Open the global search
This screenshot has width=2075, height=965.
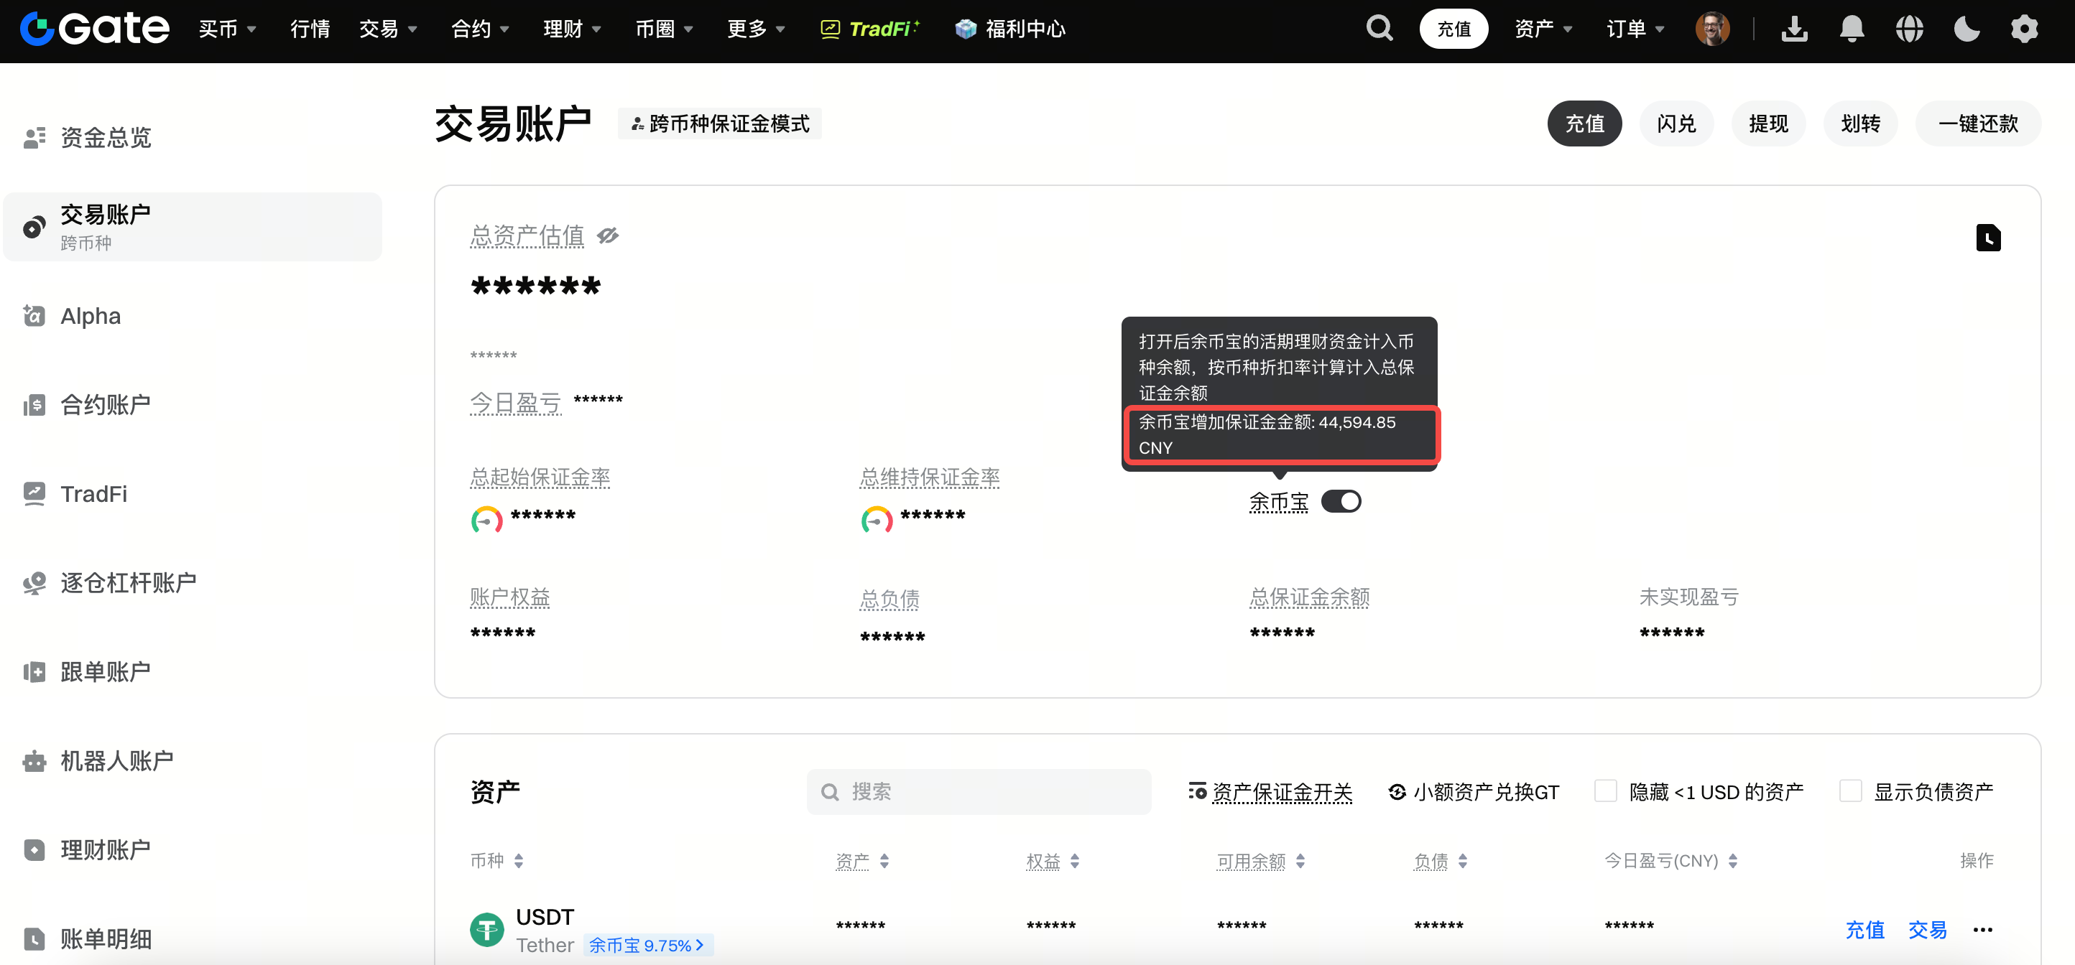1379,28
